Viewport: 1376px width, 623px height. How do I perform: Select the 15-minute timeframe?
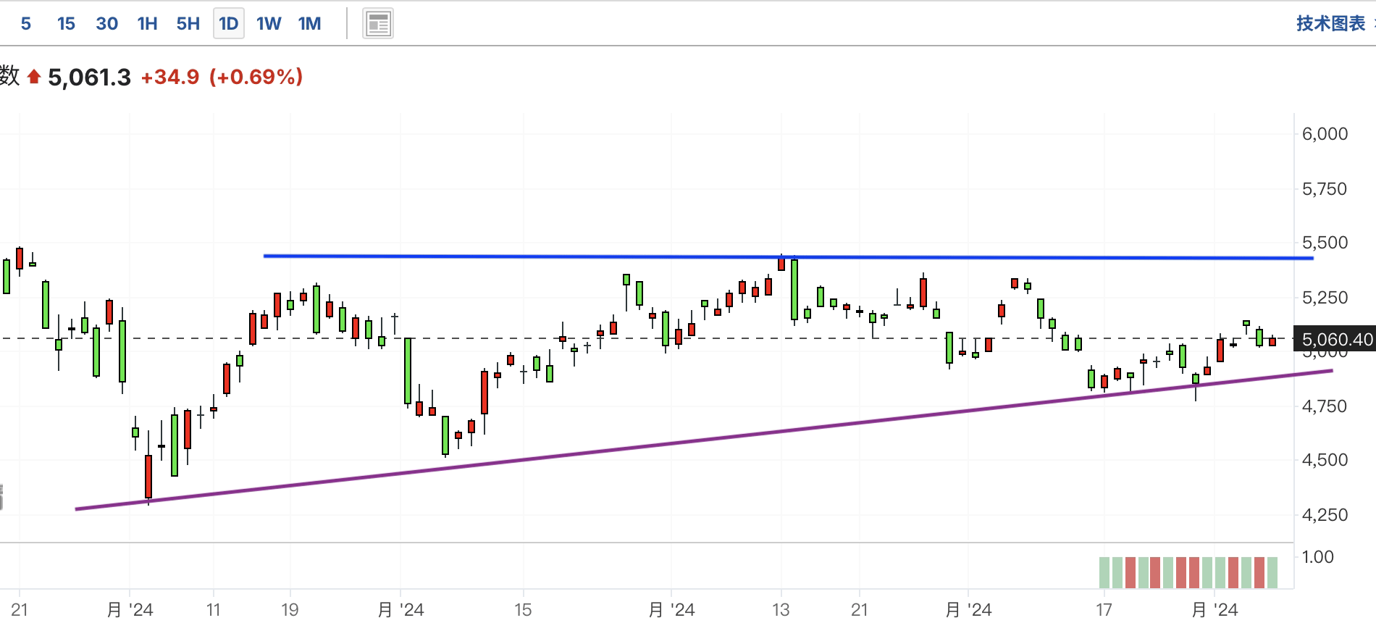point(66,24)
